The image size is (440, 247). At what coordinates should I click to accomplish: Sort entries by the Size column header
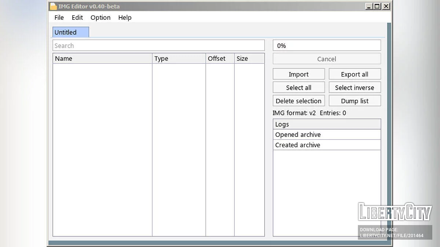(x=249, y=59)
